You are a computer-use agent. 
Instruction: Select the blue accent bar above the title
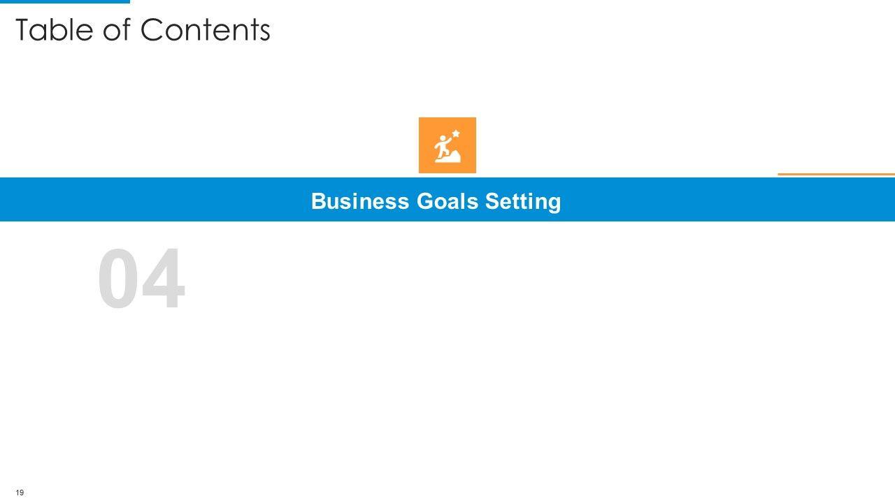click(x=64, y=2)
